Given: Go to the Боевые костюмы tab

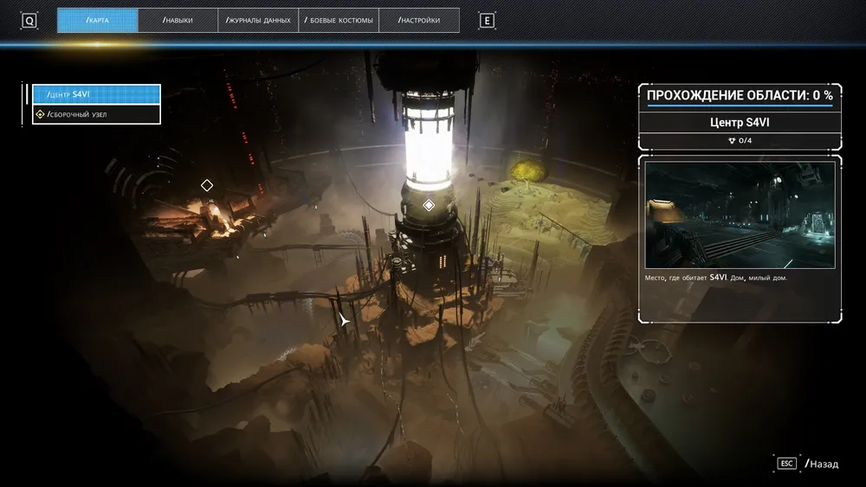Looking at the screenshot, I should tap(339, 20).
